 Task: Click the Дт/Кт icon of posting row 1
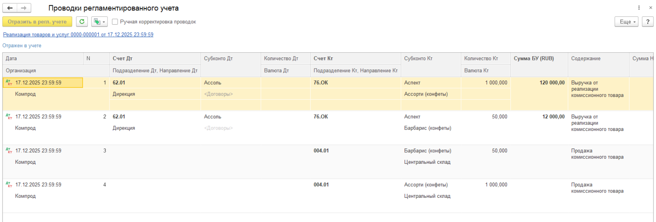click(x=9, y=82)
